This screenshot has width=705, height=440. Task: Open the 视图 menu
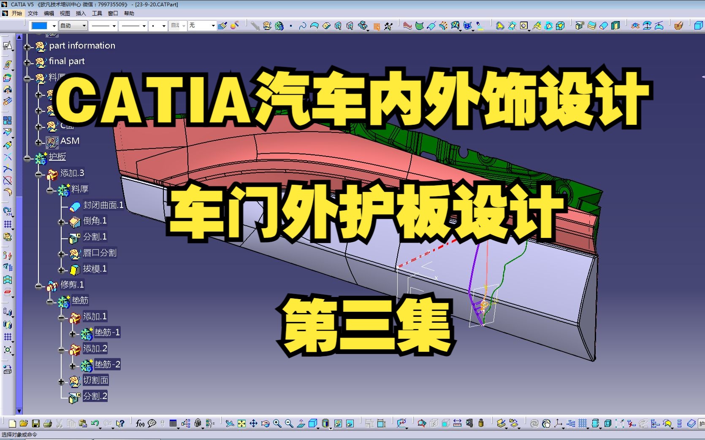tap(64, 13)
